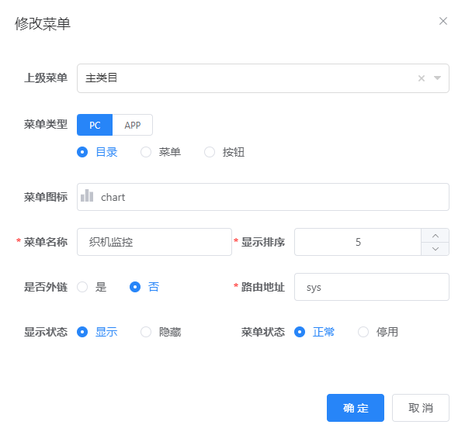Decrease 显示排序 with the down arrow
Viewport: 465px width, 435px height.
point(436,249)
